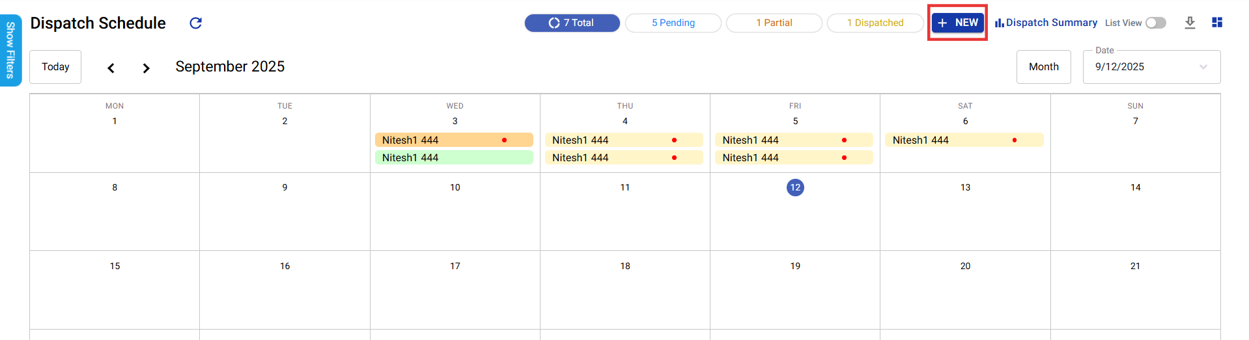
Task: Open the green Nitesh1 444 event on Wednesday
Action: [453, 158]
